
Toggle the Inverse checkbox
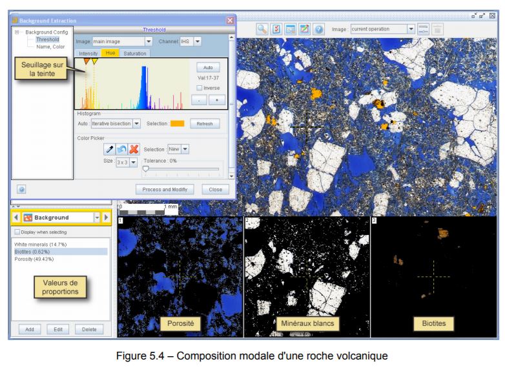(x=200, y=88)
